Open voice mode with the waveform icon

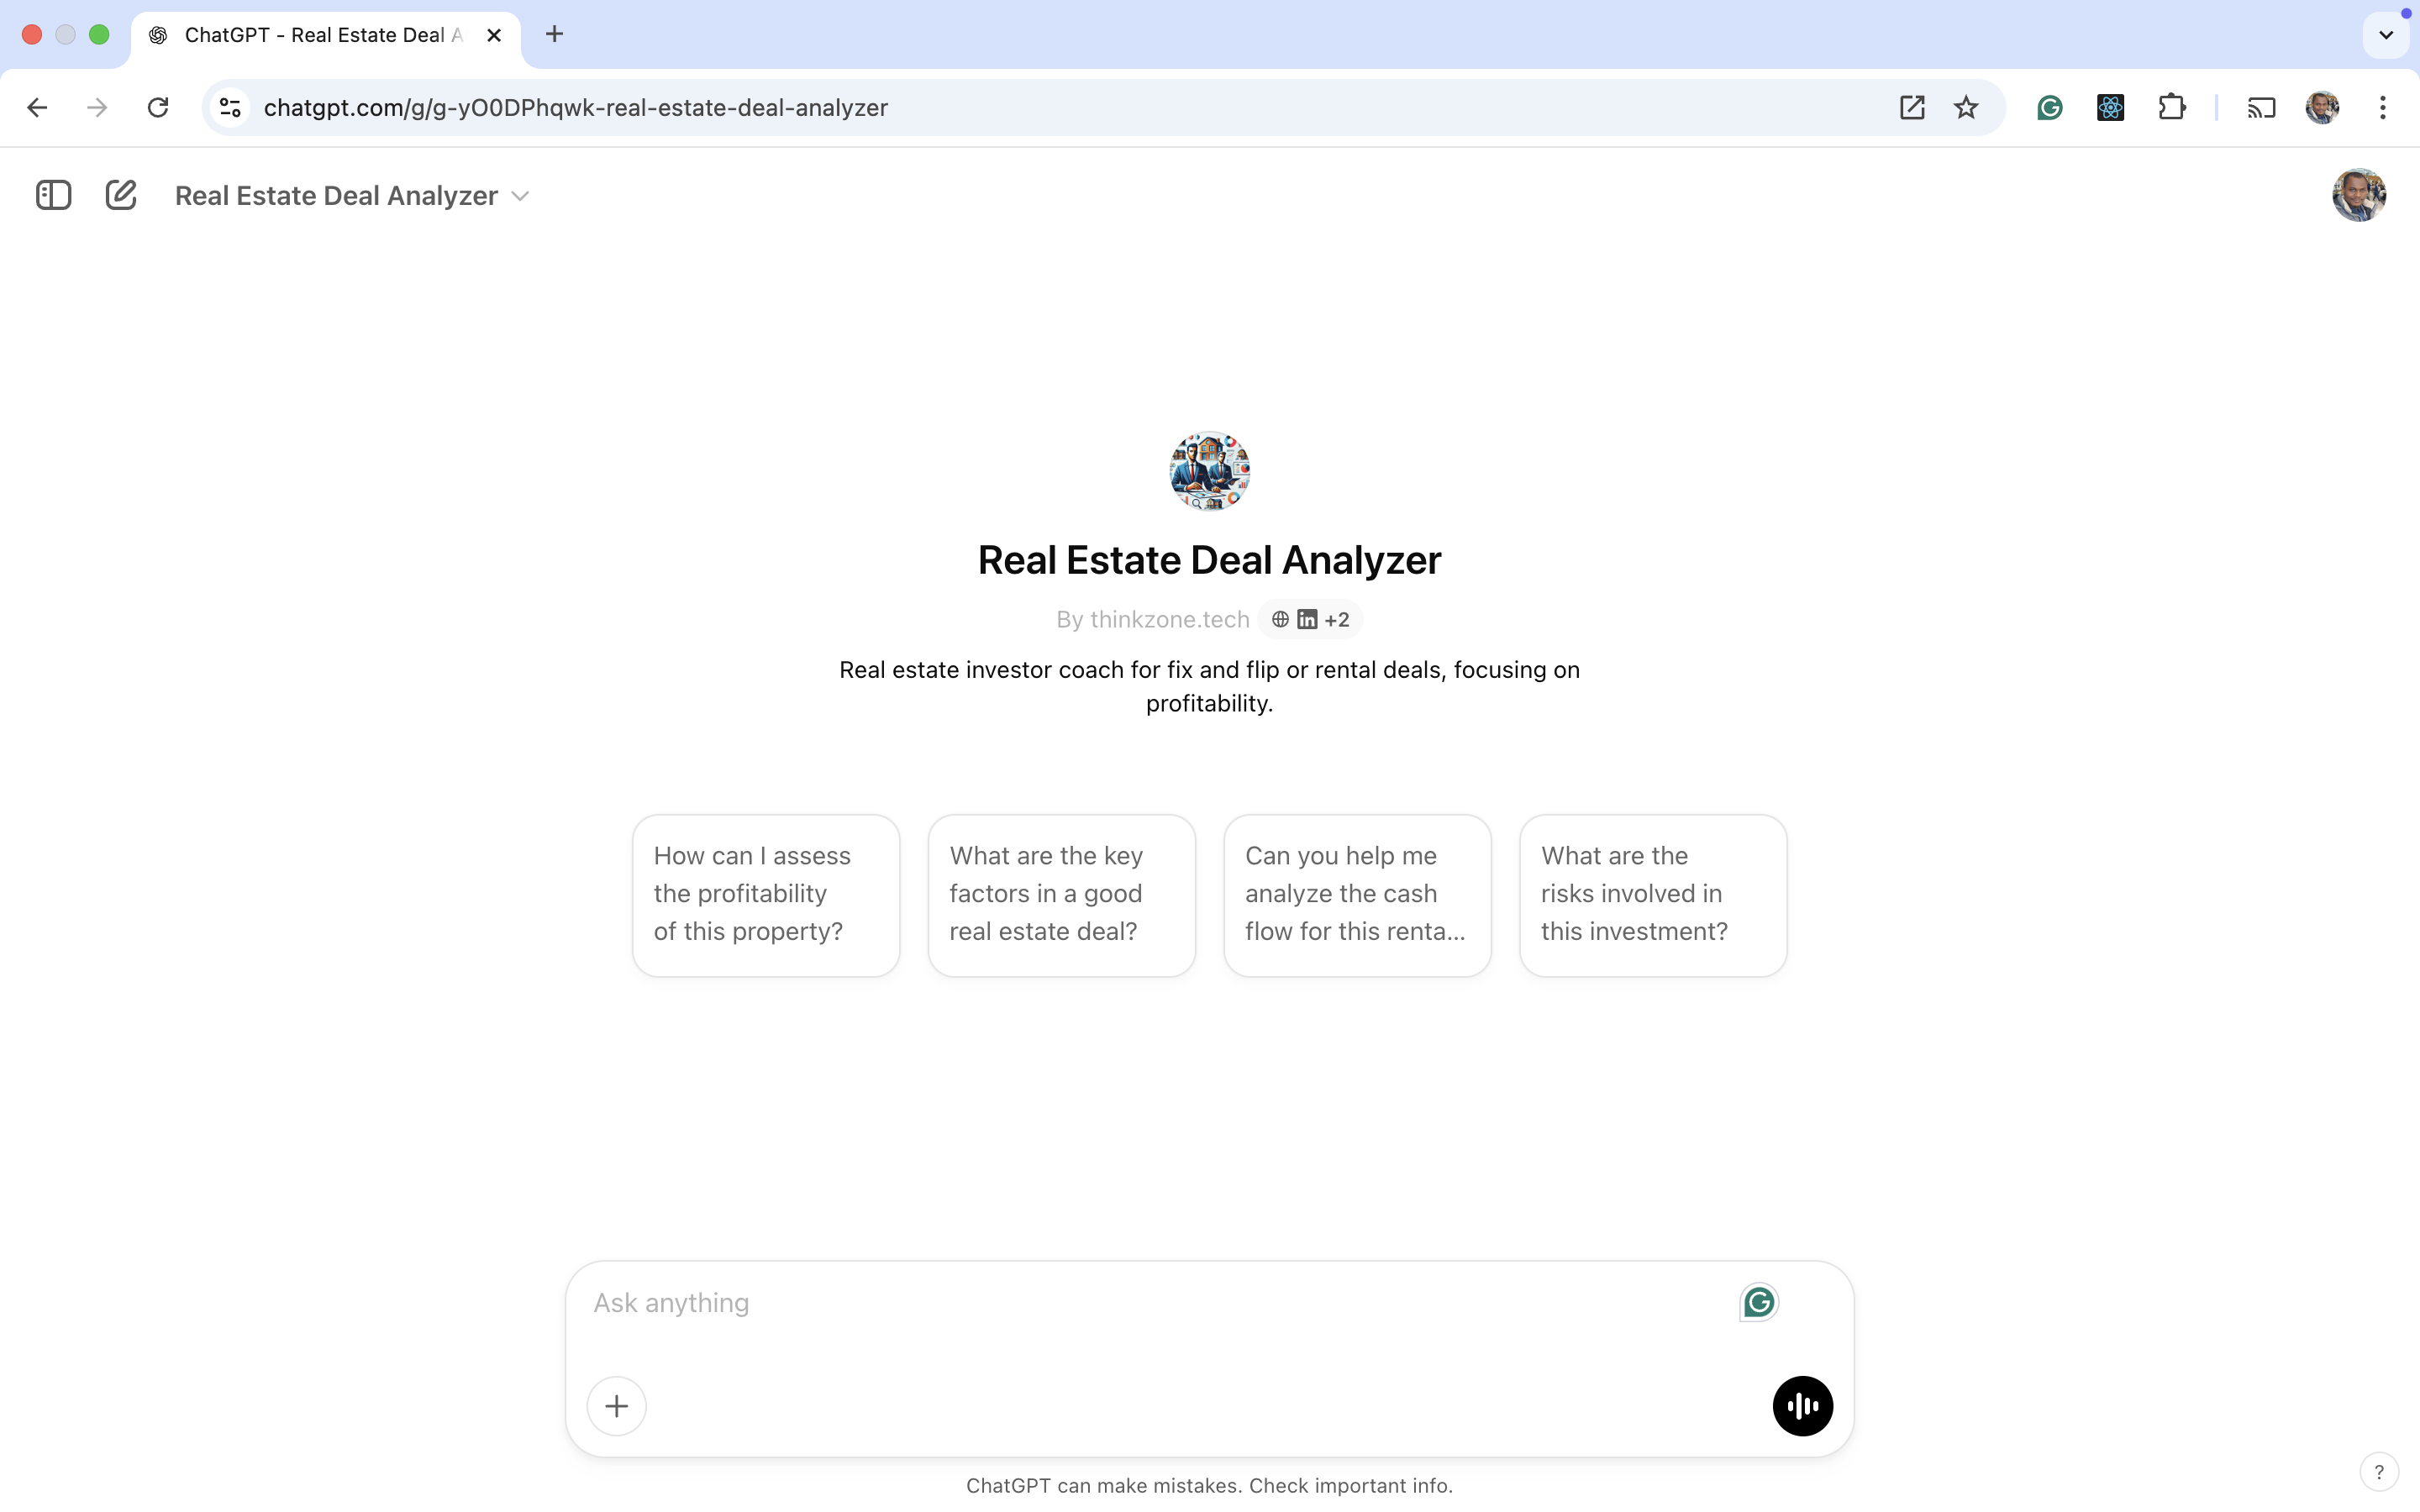[x=1802, y=1405]
